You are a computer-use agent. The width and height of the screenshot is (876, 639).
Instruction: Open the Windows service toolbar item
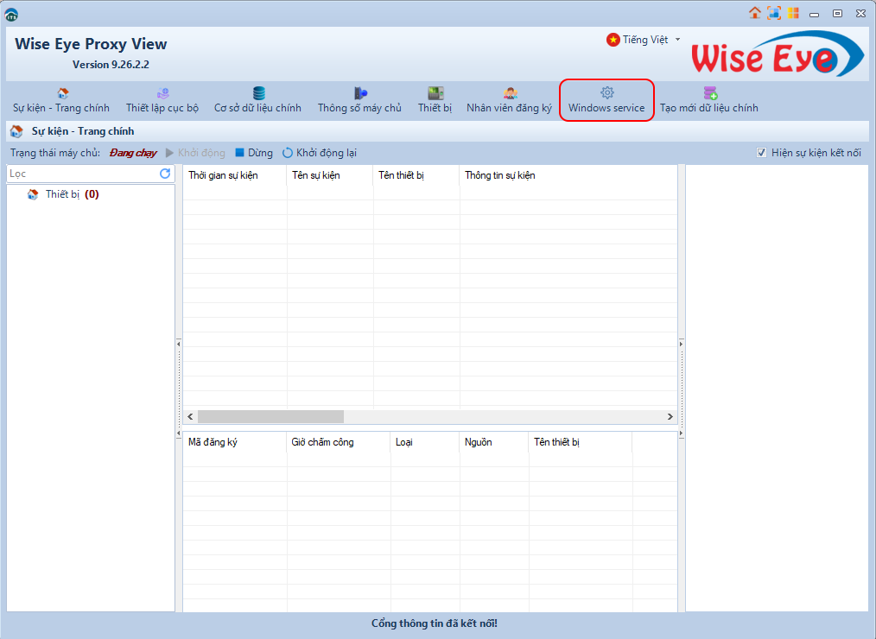[x=606, y=100]
